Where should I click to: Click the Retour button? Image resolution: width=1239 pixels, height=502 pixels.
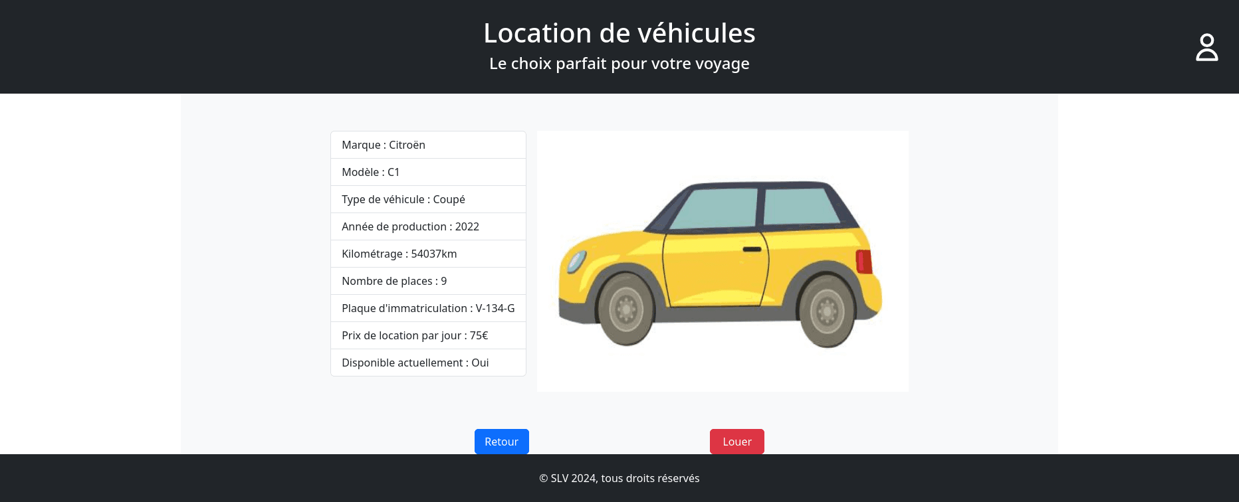[501, 442]
